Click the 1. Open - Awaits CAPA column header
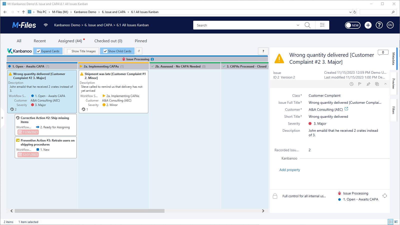 [42, 66]
